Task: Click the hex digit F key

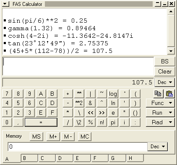Action: point(52,113)
